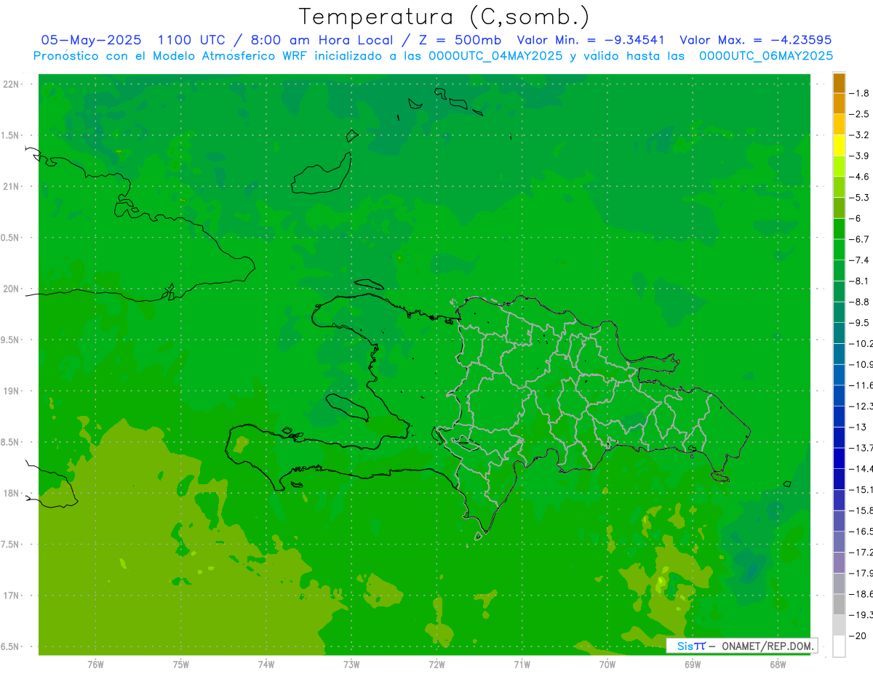Click the "0000UTC_06MAY2025" valid-until time

point(766,56)
